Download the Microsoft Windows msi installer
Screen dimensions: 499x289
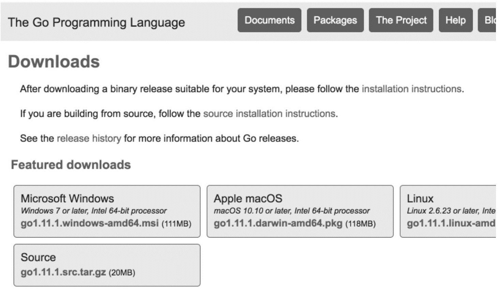pos(107,211)
